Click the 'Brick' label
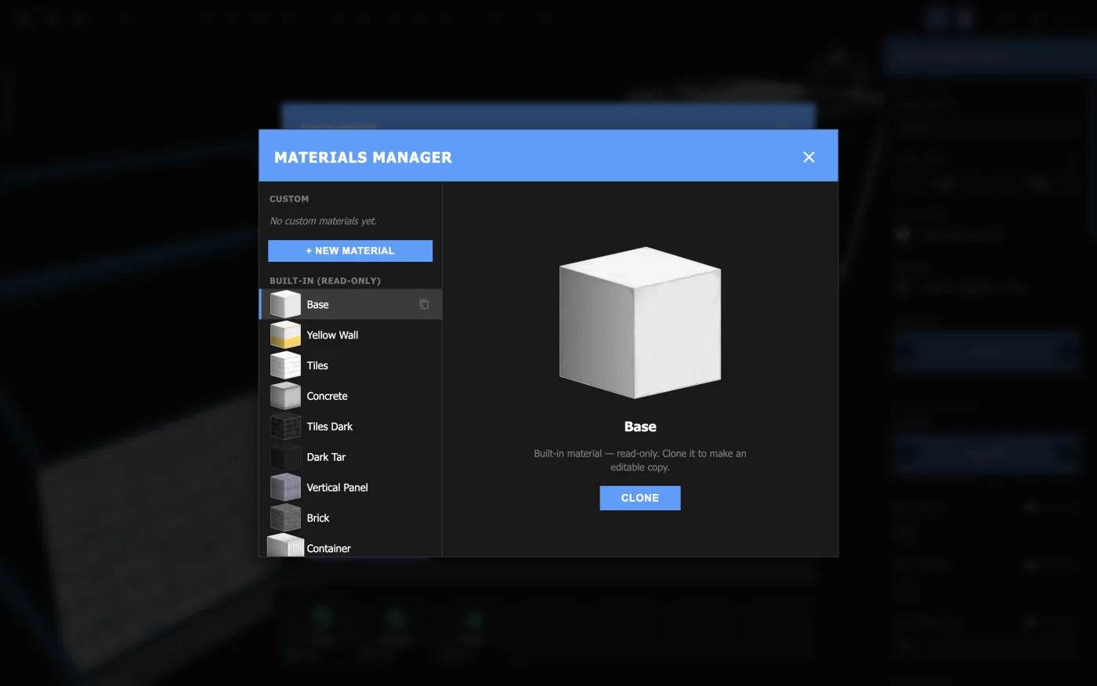The width and height of the screenshot is (1097, 686). 318,518
